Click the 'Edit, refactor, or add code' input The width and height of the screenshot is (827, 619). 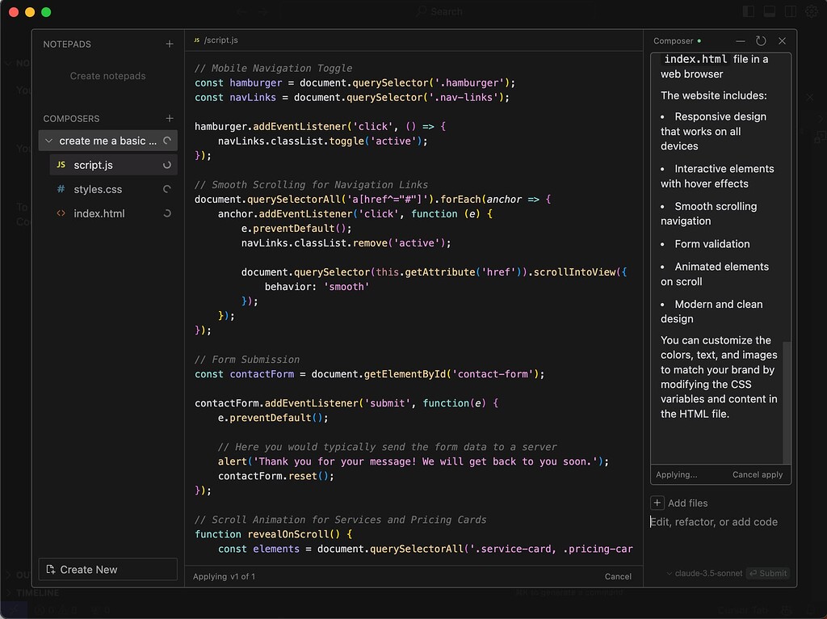click(x=714, y=522)
